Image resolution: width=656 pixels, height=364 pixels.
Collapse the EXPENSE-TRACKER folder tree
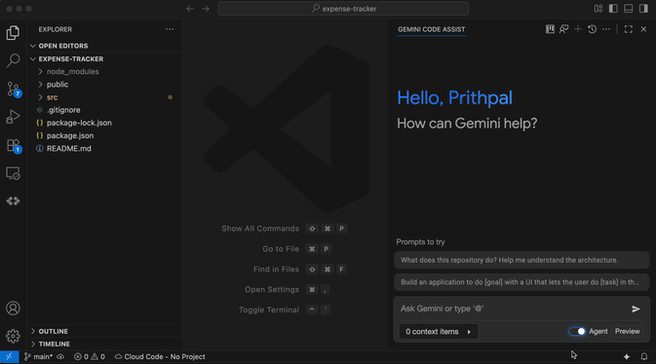[x=71, y=59]
